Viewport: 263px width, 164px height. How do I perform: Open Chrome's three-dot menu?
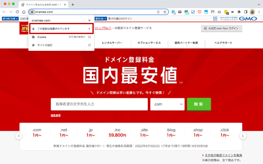tap(259, 12)
